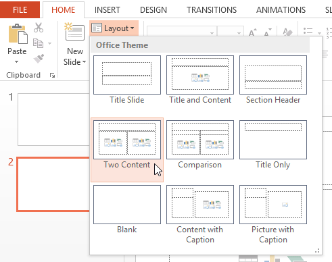
Task: Choose the Picture with Caption layout
Action: coord(273,215)
